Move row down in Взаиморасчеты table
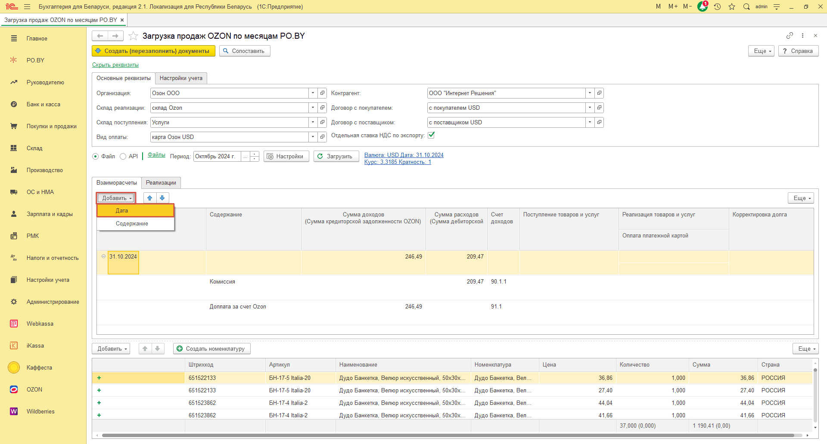 162,198
